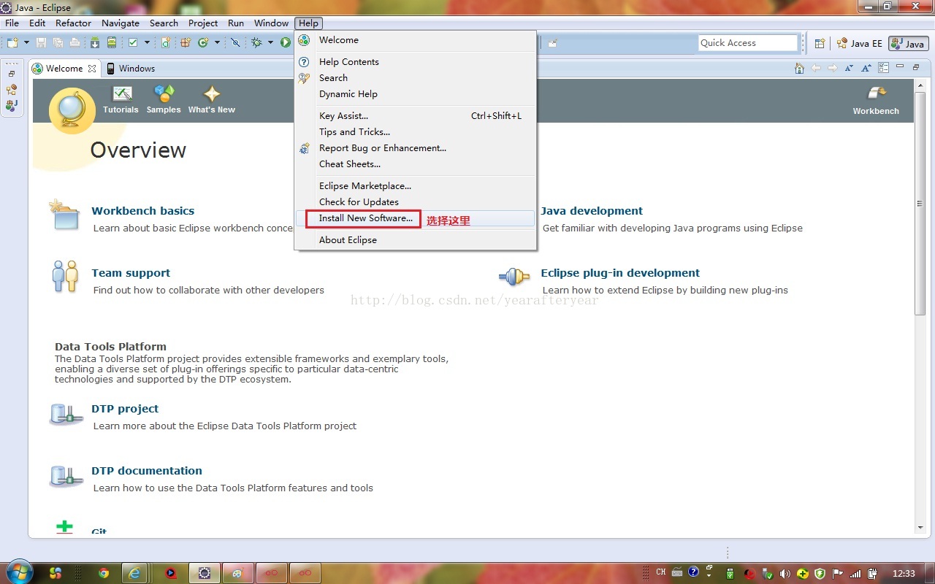The height and width of the screenshot is (584, 935).
Task: Open the Team support link
Action: coord(131,273)
